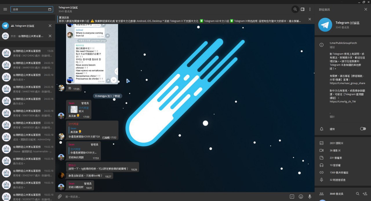Toggle the 通知 notifications switch
The image size is (371, 201).
(x=363, y=129)
